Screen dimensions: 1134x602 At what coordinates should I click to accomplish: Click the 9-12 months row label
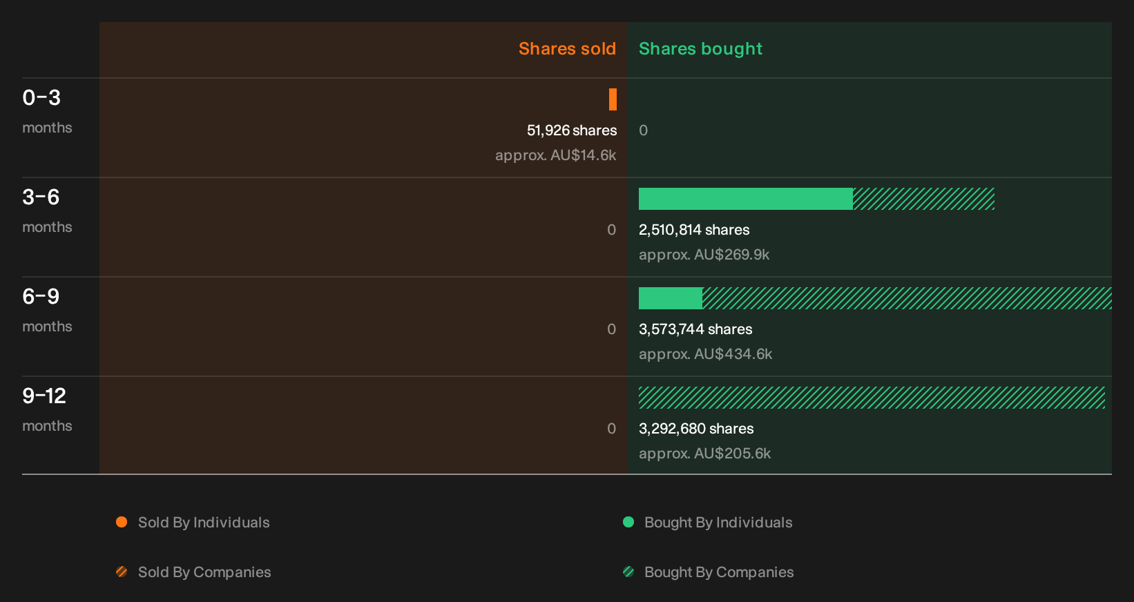[x=47, y=409]
